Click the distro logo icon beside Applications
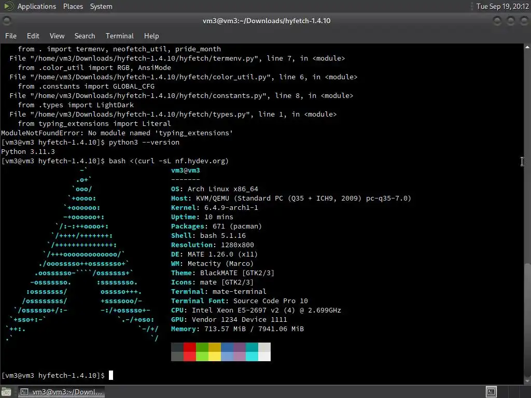531x398 pixels. pos(8,6)
